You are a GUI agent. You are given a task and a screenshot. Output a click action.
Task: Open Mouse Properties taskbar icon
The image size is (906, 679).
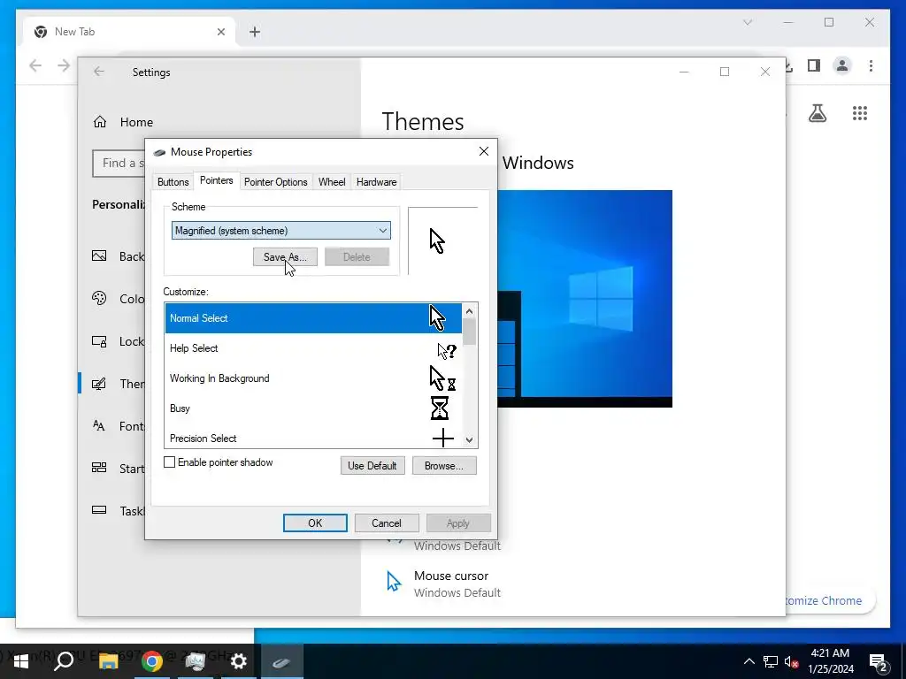(281, 662)
